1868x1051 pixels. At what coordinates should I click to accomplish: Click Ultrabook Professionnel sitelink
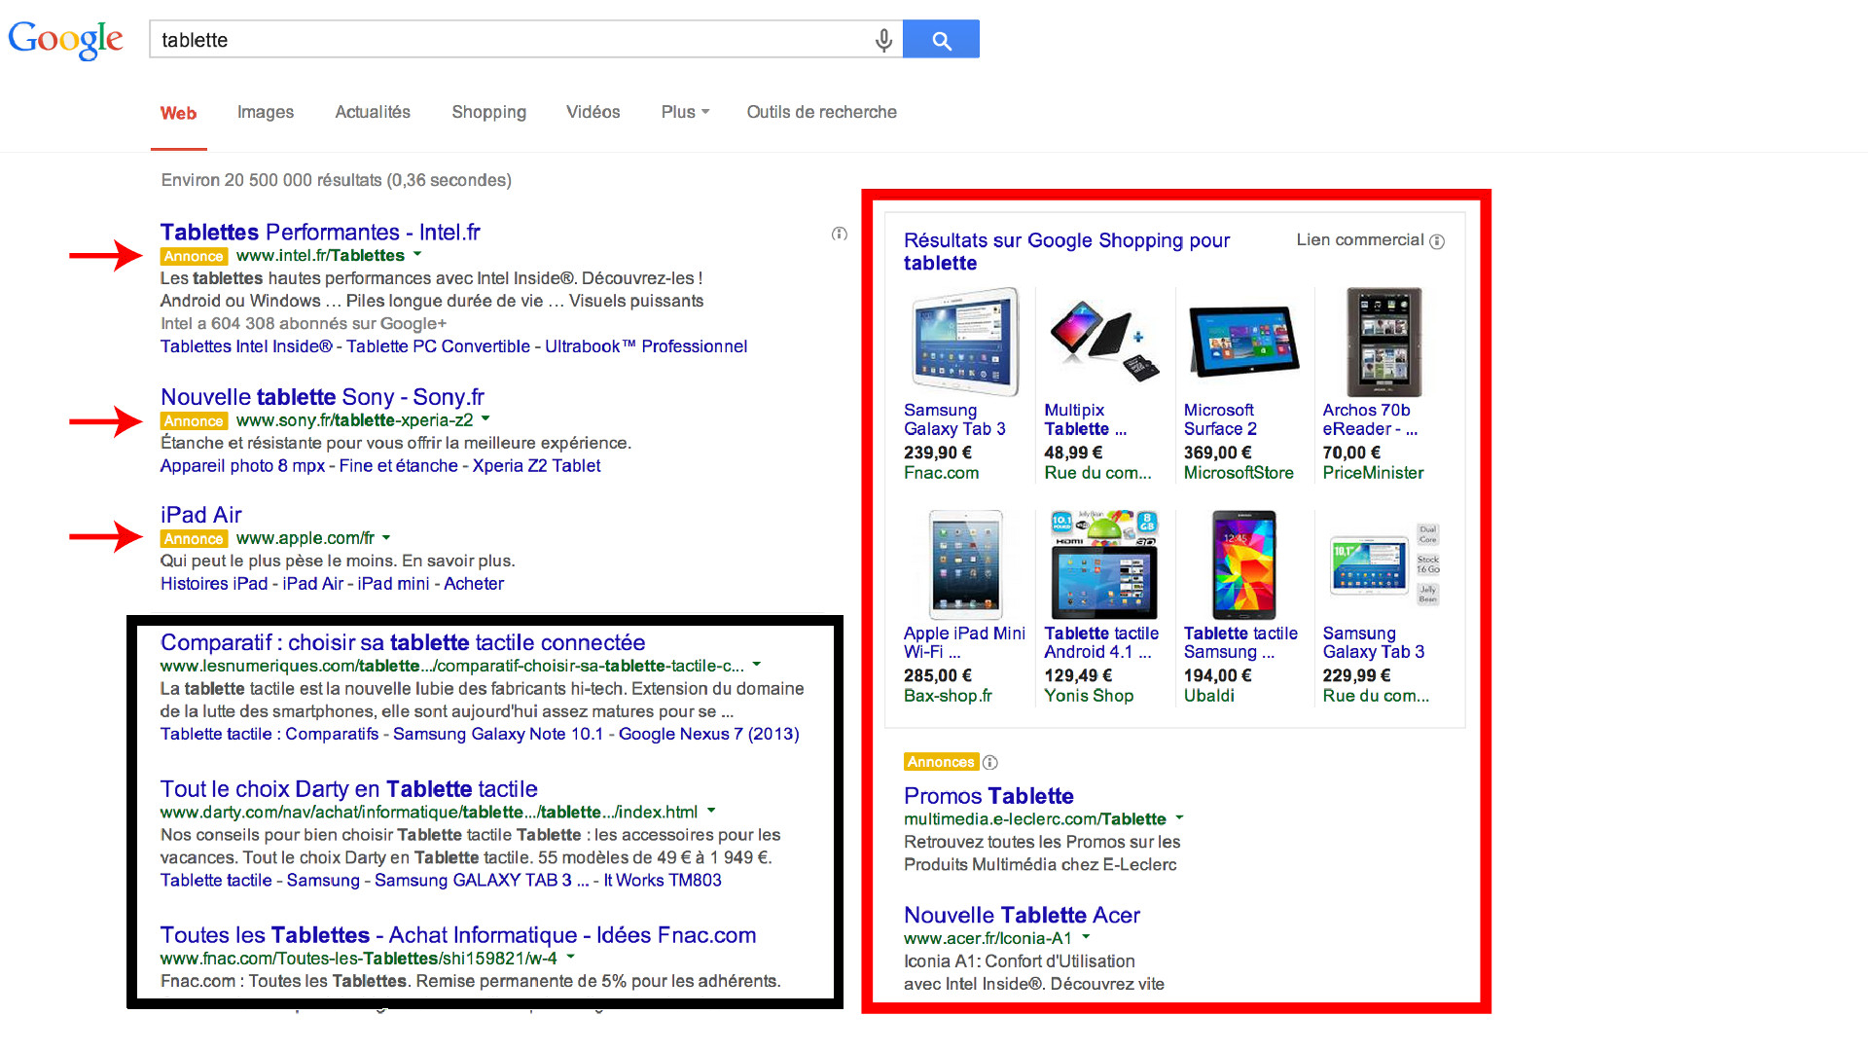click(646, 346)
